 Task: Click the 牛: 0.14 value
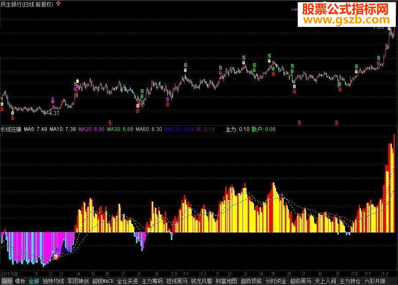click(x=205, y=129)
